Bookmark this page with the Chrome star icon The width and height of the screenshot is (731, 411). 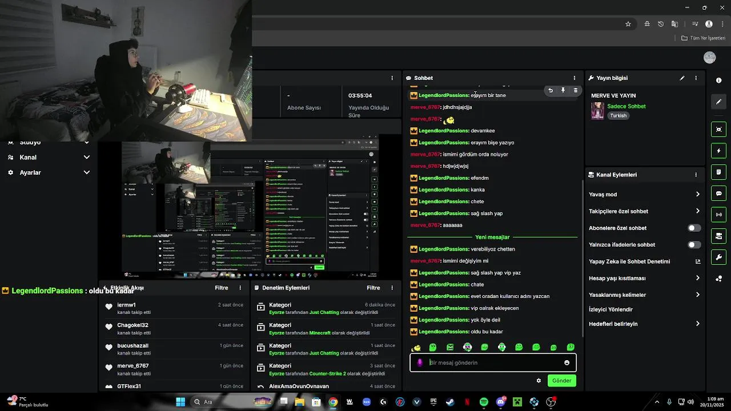[628, 24]
